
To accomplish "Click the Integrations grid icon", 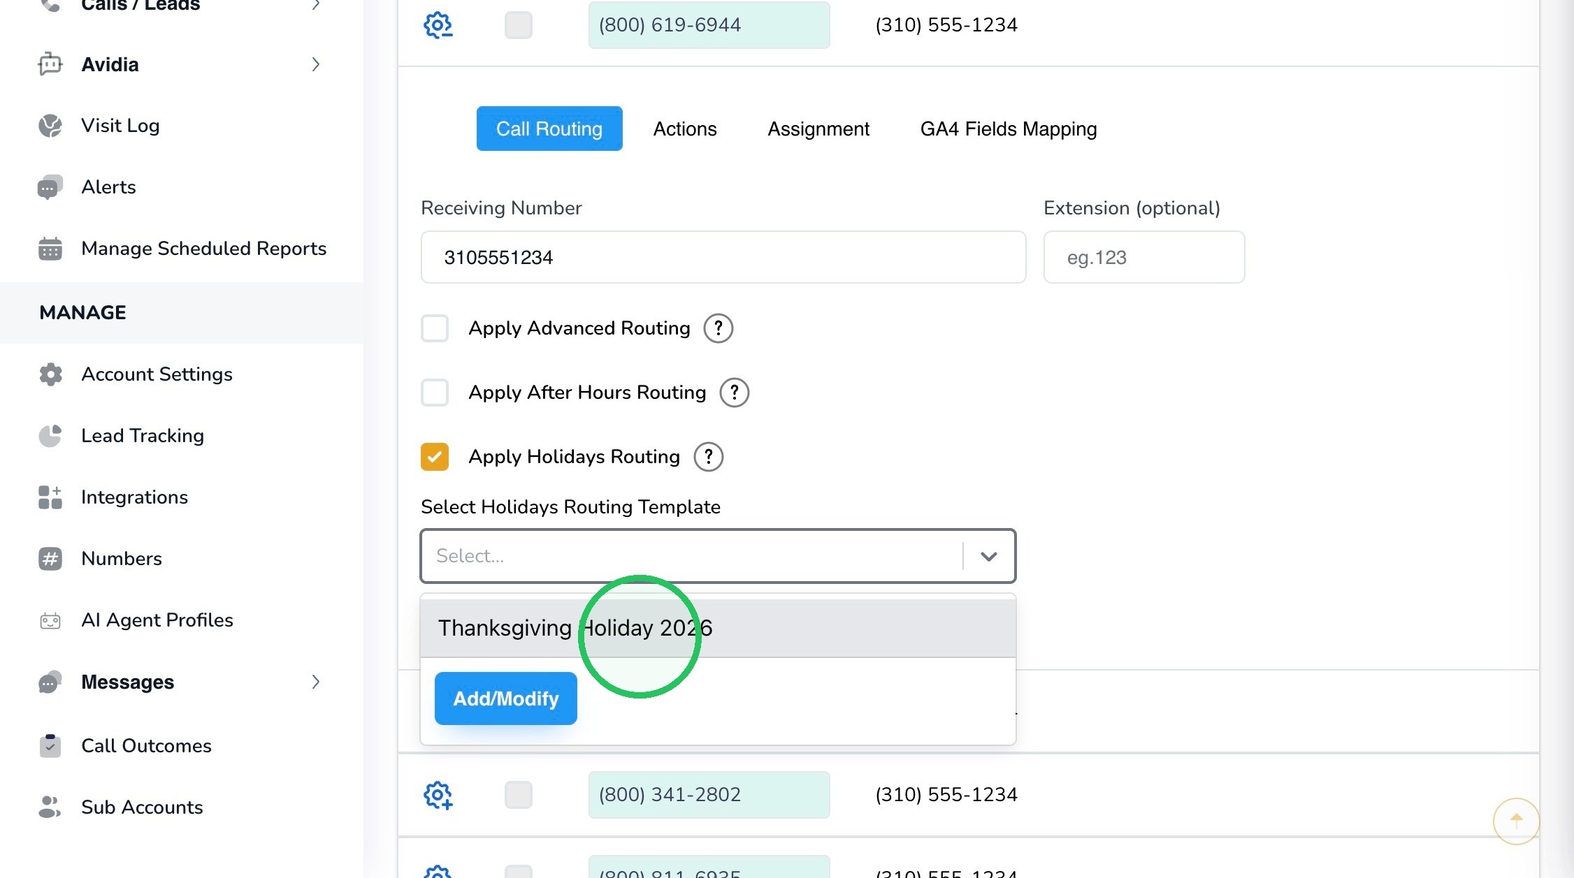I will click(x=50, y=497).
